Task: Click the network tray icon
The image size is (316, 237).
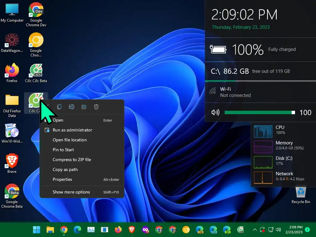Action: (271, 230)
